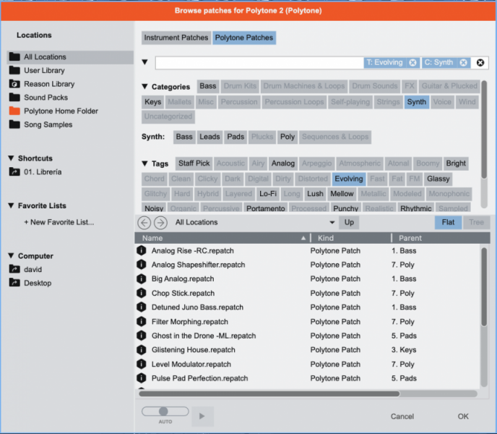This screenshot has width=497, height=434.
Task: Select the Glistening House.repatch row
Action: coord(308,349)
